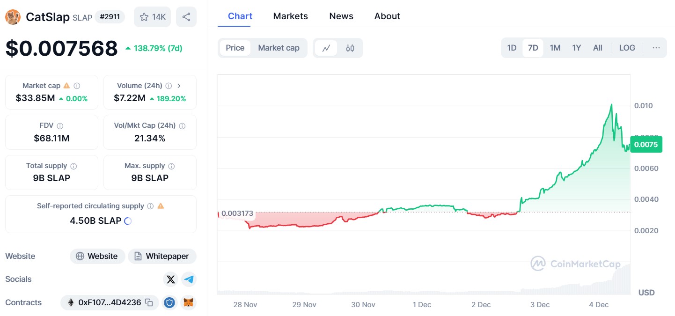Copy the contract address with copy icon
Image resolution: width=675 pixels, height=316 pixels.
coord(149,302)
